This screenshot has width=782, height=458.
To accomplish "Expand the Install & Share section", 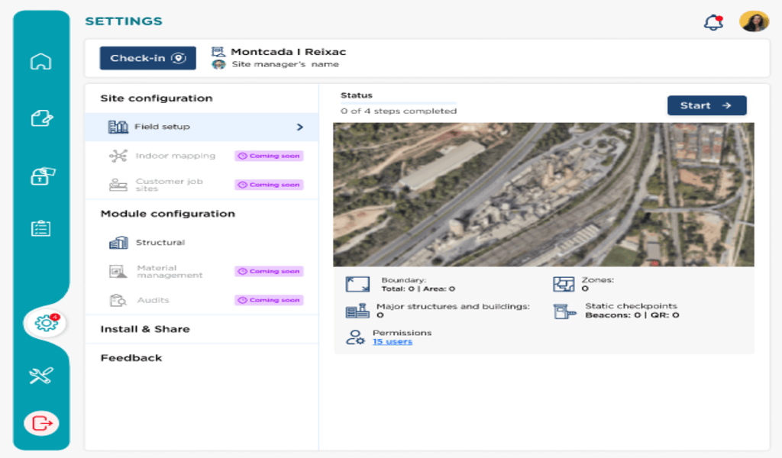I will point(145,329).
